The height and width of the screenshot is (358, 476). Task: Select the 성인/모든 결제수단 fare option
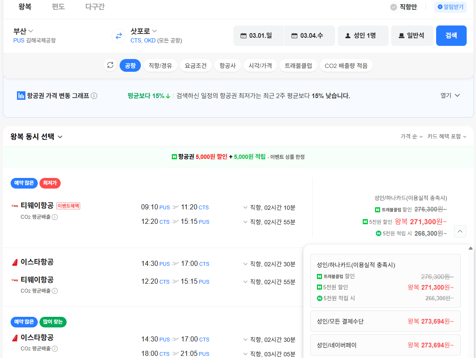click(x=385, y=321)
